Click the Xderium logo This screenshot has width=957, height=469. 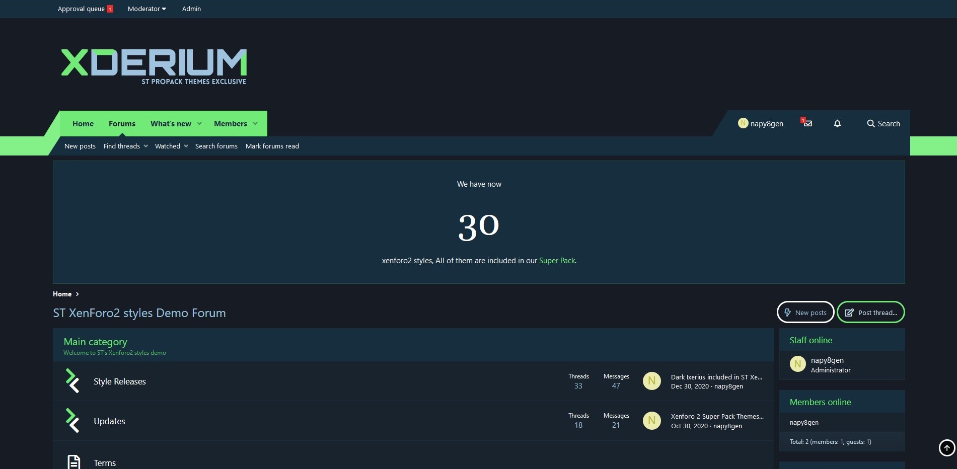(154, 66)
